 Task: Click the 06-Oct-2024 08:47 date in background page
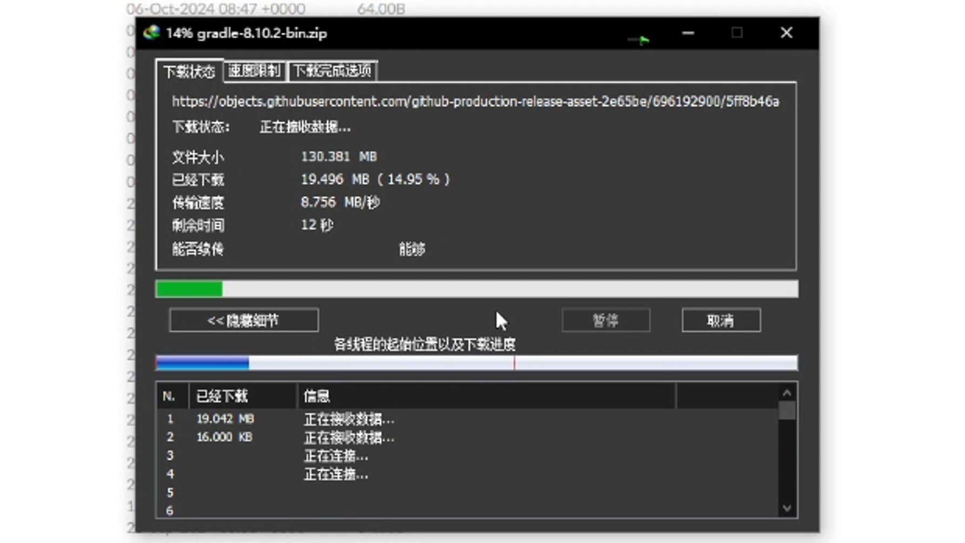[216, 9]
